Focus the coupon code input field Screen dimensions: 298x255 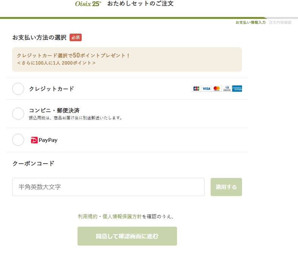coord(108,187)
